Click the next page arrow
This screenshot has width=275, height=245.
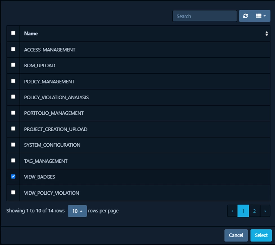pos(265,211)
